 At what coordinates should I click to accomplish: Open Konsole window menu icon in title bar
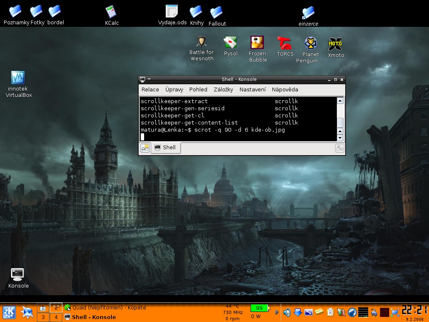[142, 79]
